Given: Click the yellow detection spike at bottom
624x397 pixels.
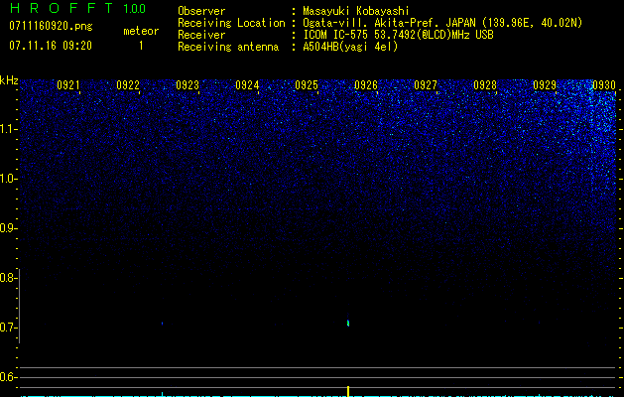Looking at the screenshot, I should (348, 391).
